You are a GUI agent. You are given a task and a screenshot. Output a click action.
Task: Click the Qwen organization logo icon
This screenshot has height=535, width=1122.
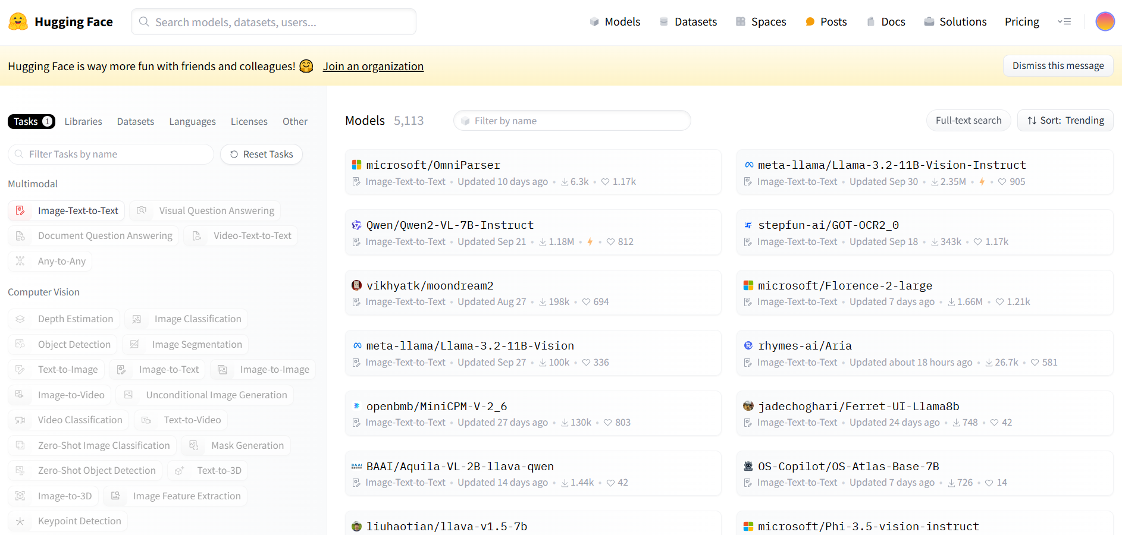point(356,225)
